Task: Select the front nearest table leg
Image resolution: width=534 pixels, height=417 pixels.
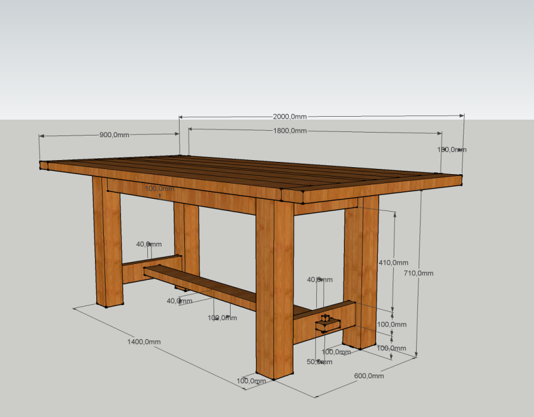Action: 275,287
